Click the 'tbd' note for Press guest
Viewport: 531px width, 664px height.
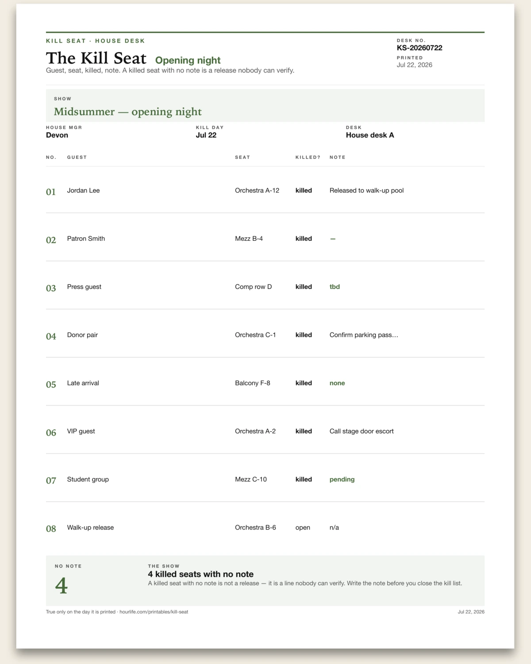pos(335,287)
